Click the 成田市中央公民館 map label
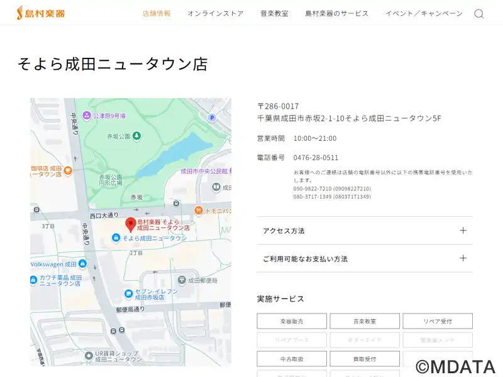The image size is (503, 377). point(204,171)
